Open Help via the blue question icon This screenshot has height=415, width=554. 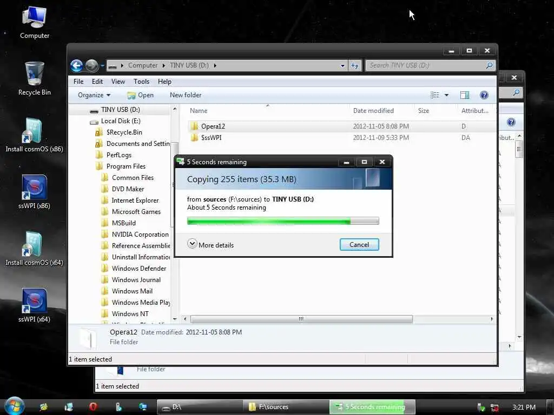tap(484, 95)
